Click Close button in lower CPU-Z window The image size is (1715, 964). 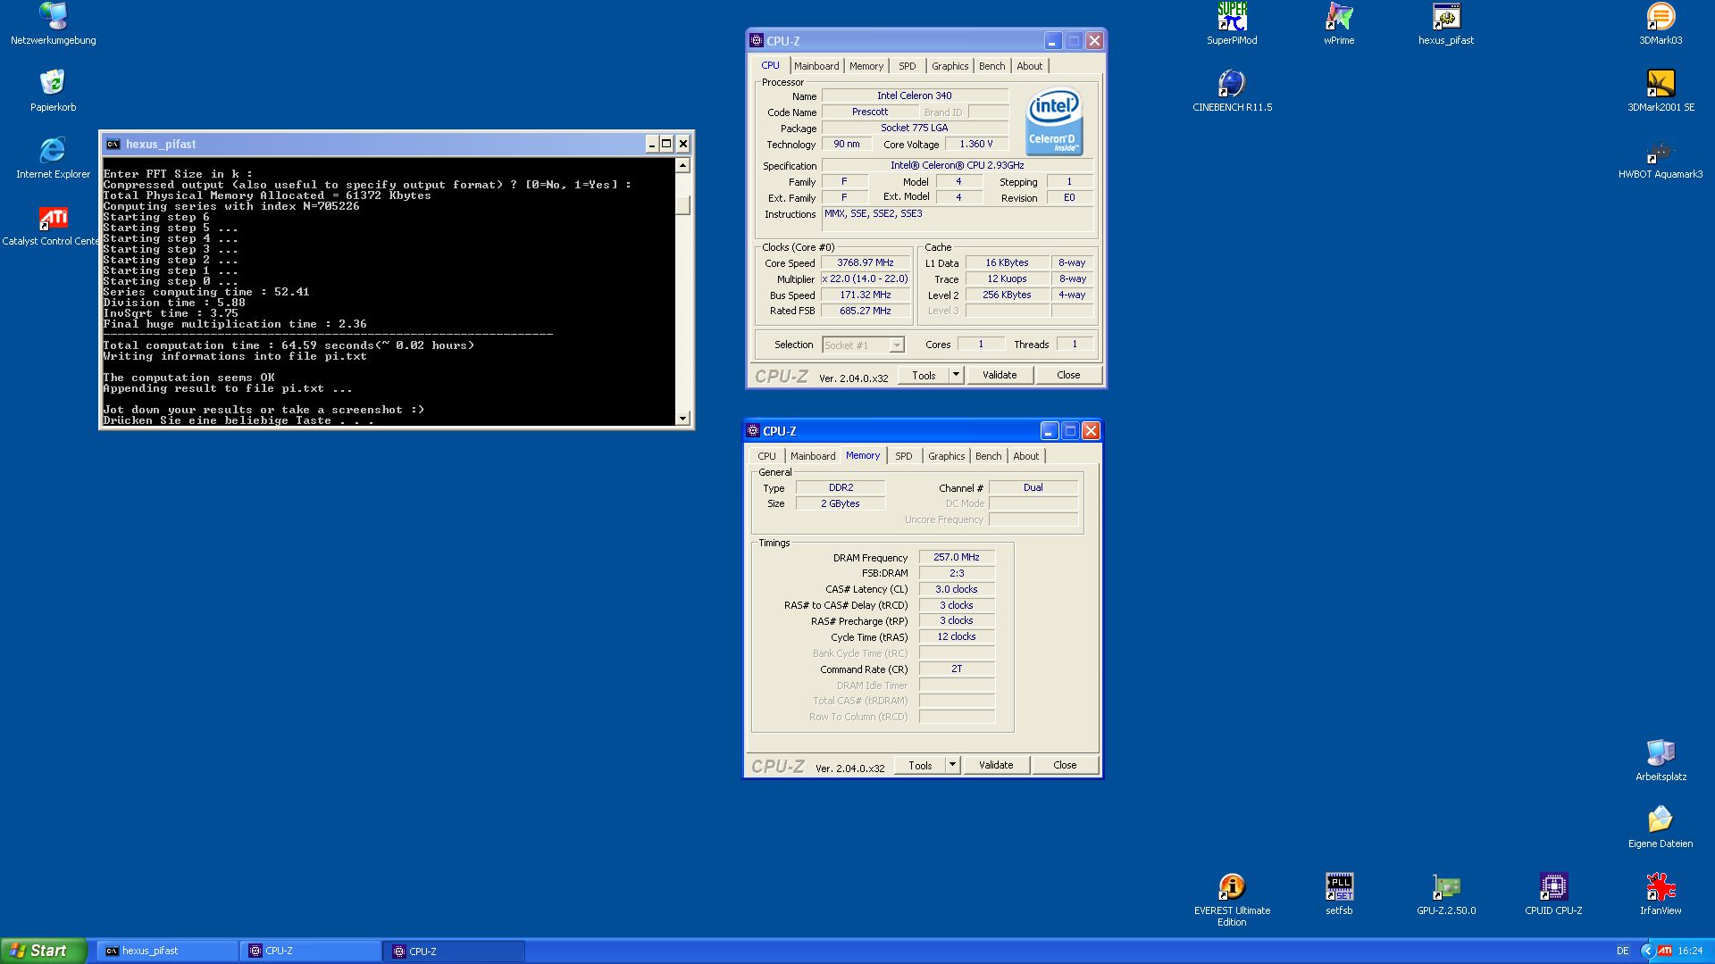click(x=1065, y=765)
